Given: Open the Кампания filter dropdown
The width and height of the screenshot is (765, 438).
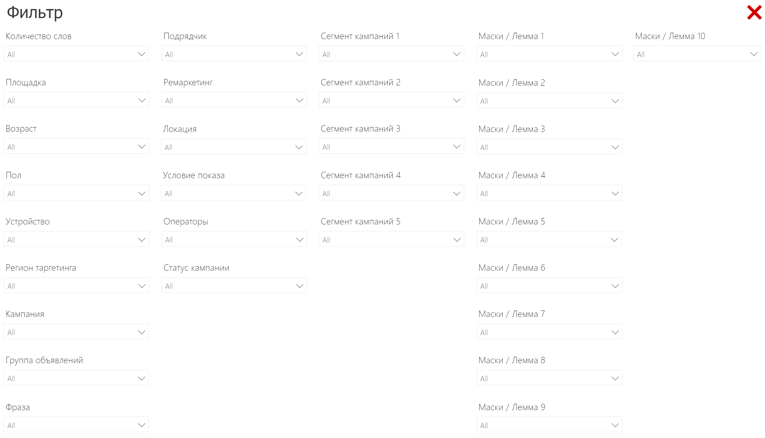Looking at the screenshot, I should 76,332.
